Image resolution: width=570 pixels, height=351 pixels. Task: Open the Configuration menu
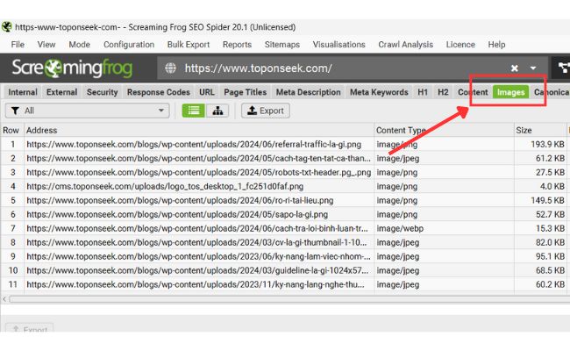129,44
